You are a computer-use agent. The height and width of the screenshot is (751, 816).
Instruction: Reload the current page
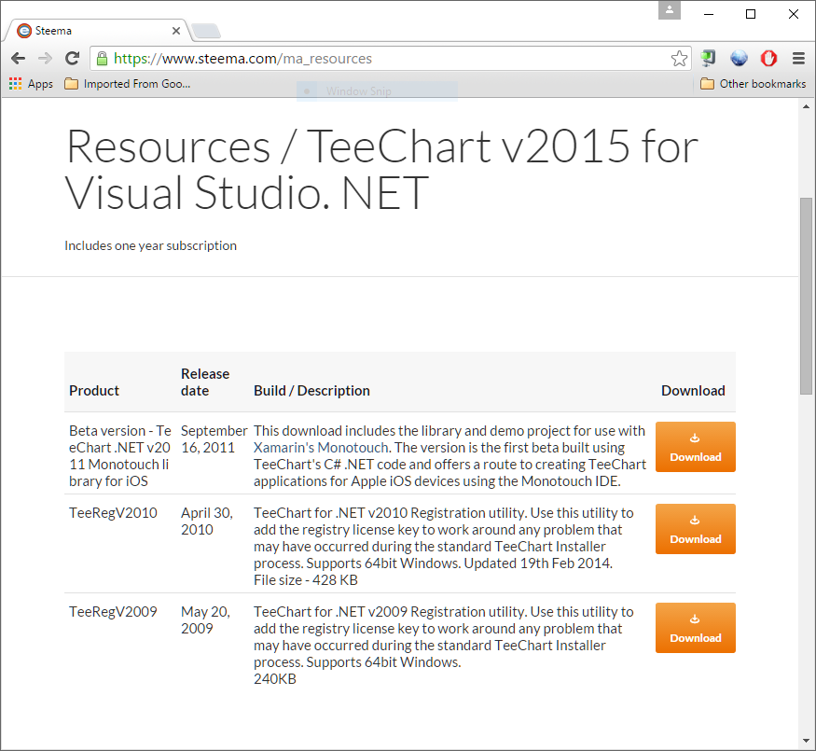click(73, 58)
